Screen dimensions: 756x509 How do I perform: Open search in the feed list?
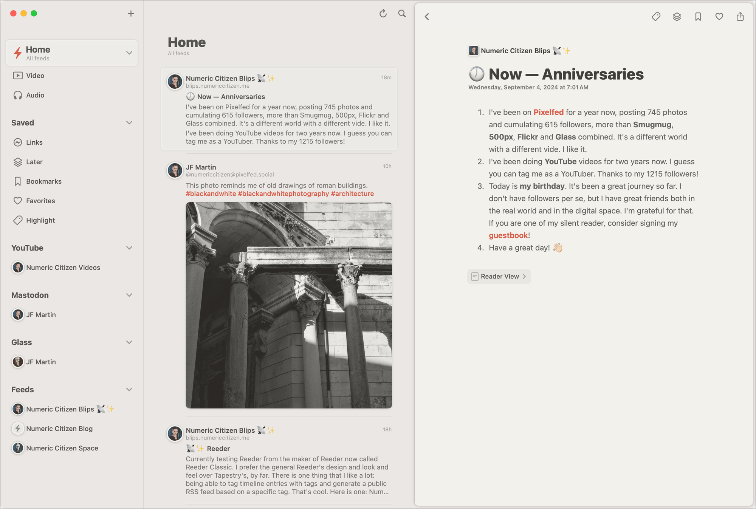(x=402, y=14)
